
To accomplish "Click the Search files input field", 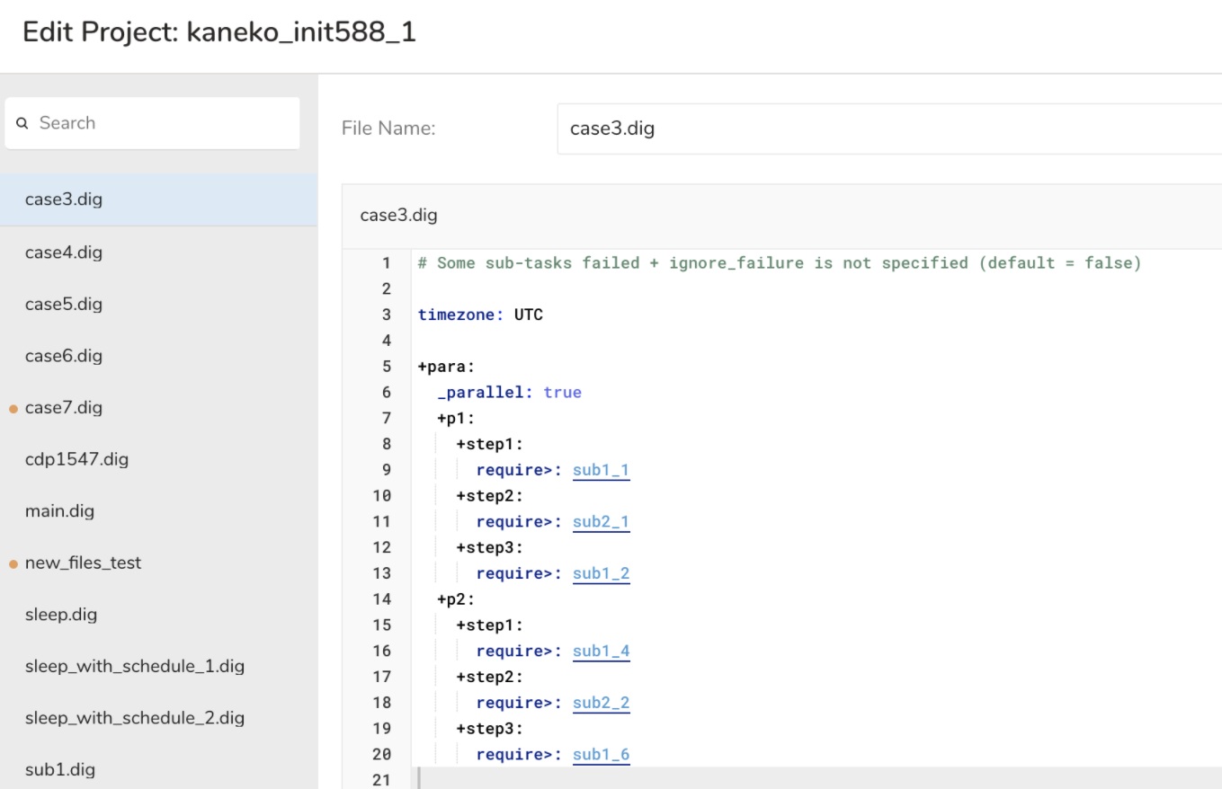I will pos(162,123).
